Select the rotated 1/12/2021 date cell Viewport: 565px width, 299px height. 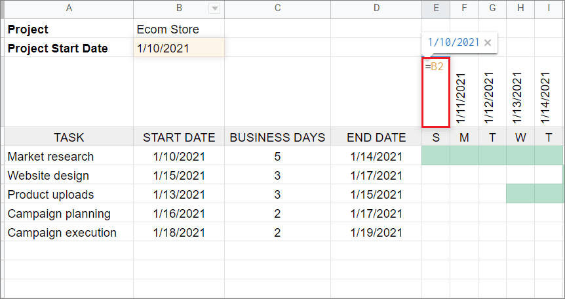click(492, 92)
